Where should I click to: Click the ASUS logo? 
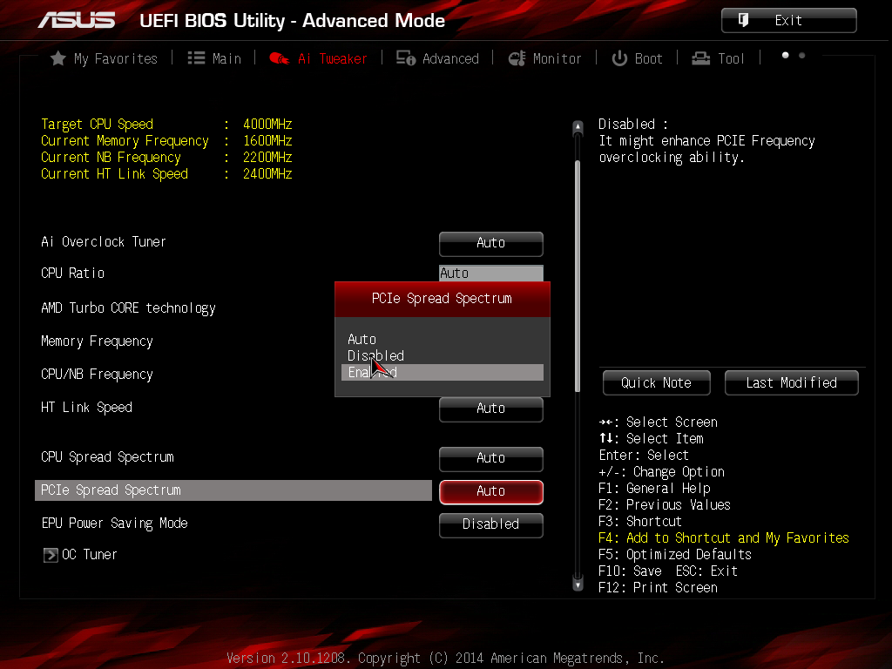pyautogui.click(x=77, y=21)
